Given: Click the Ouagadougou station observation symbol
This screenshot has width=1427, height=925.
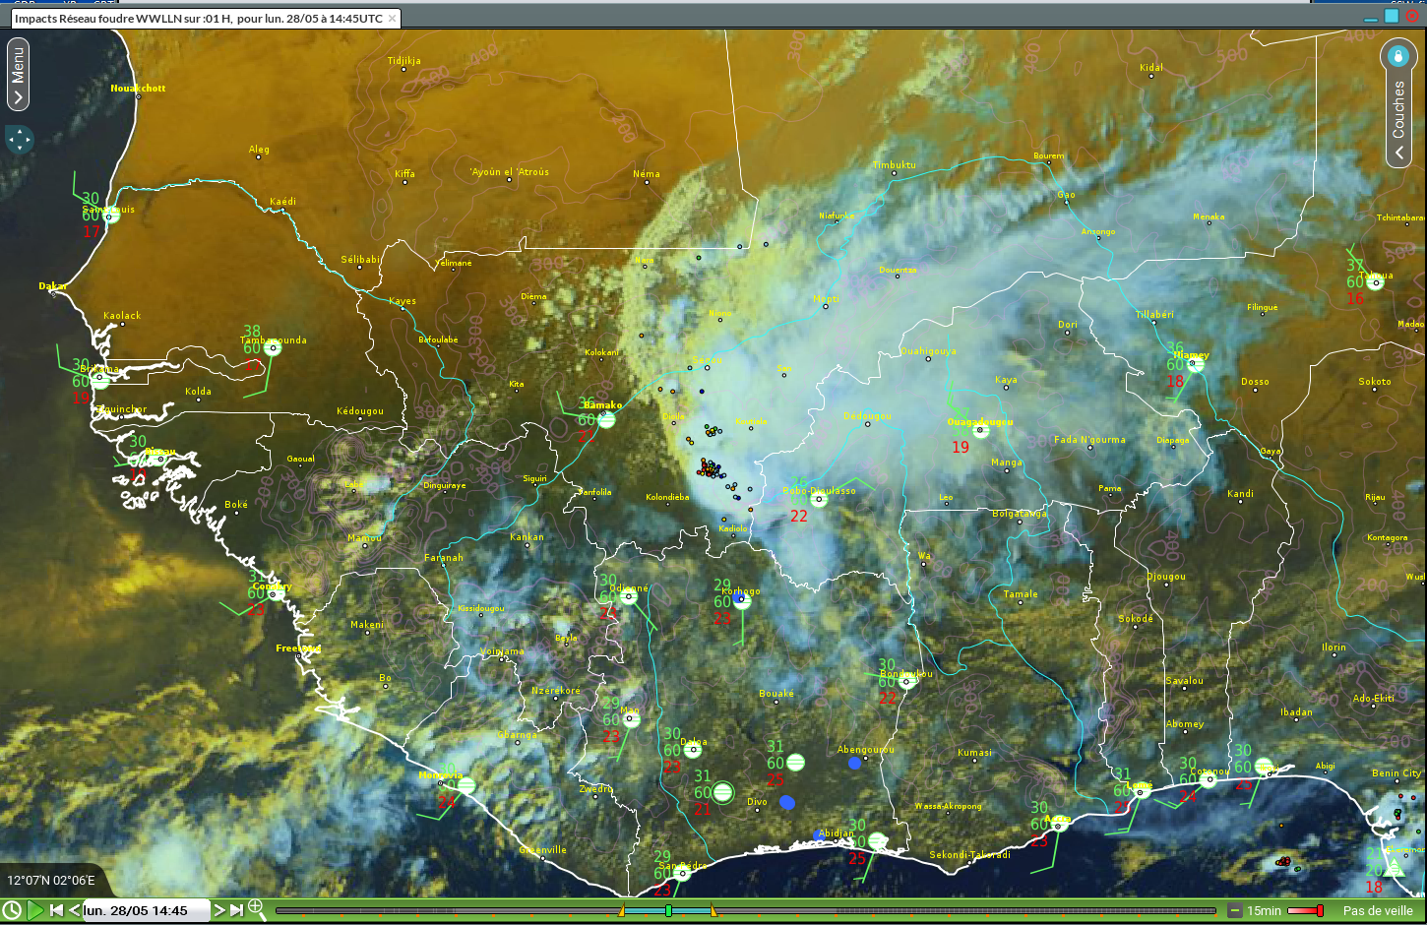Looking at the screenshot, I should coord(980,430).
